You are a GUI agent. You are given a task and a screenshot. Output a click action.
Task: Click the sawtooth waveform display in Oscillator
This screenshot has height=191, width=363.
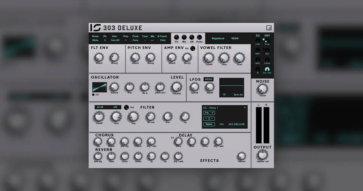100,87
